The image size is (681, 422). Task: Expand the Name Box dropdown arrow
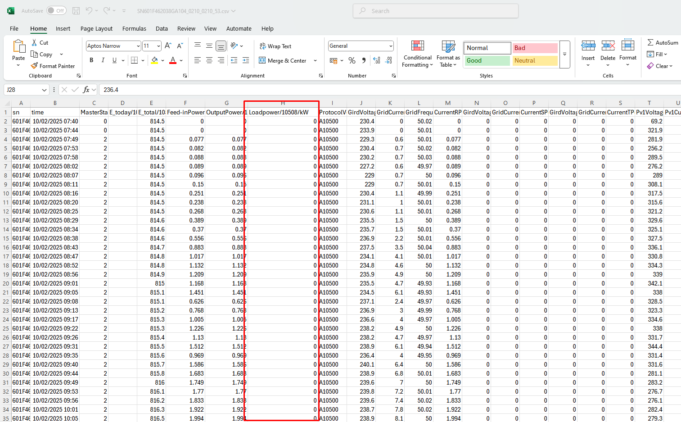[44, 90]
